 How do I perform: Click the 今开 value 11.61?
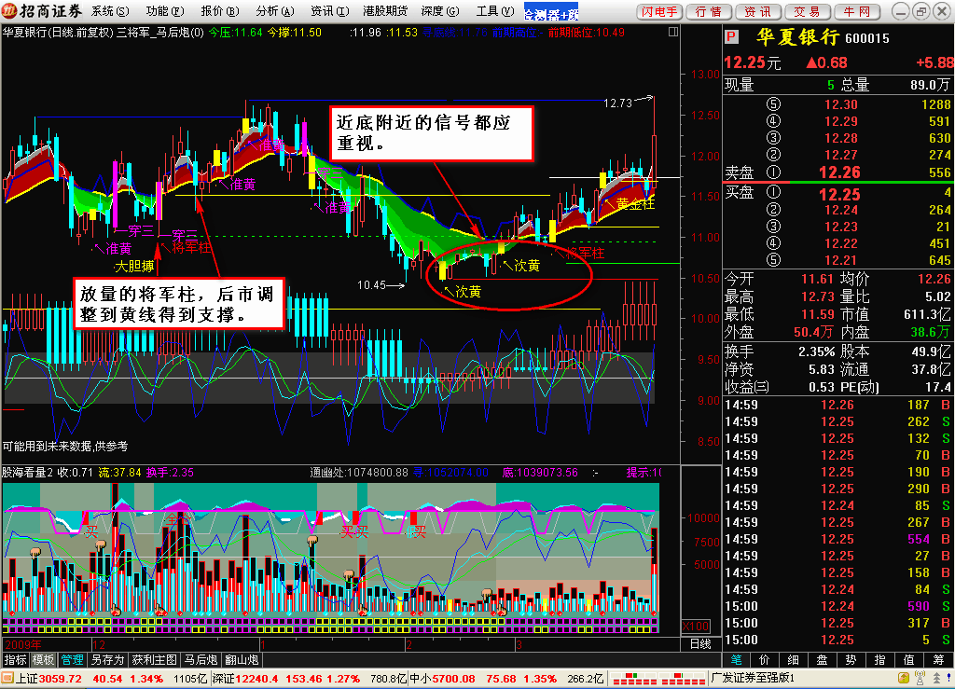click(817, 280)
